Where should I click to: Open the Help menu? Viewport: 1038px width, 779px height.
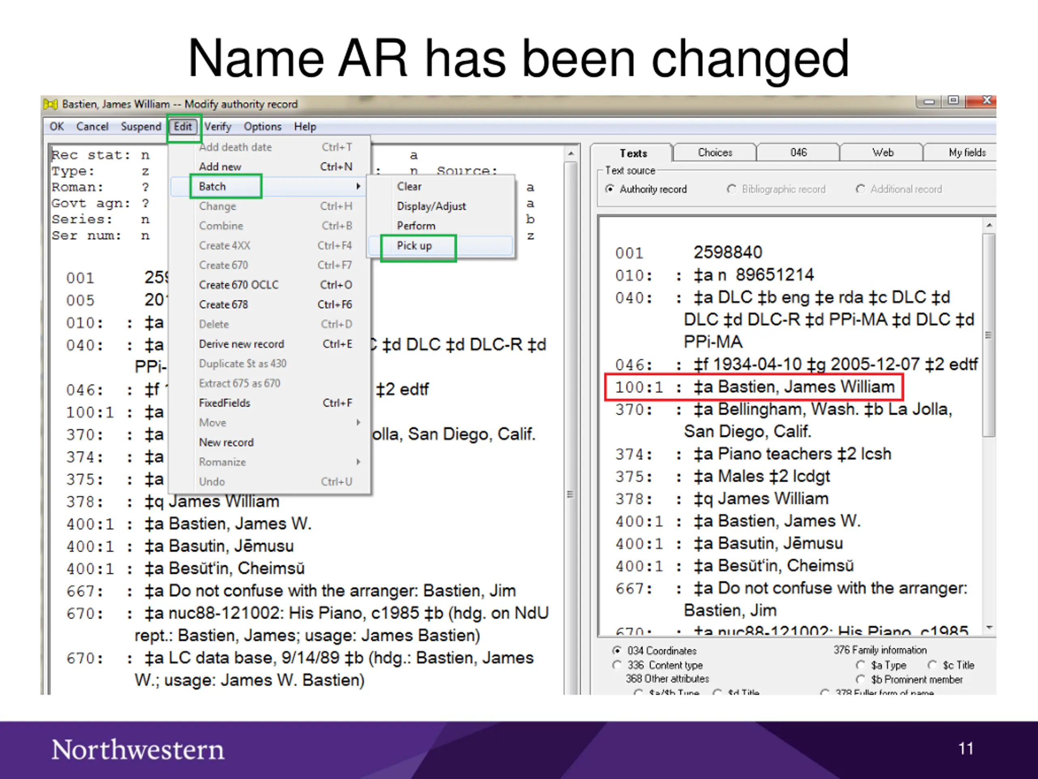click(305, 126)
